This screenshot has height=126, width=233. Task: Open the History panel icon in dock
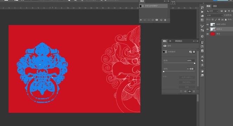point(202,8)
